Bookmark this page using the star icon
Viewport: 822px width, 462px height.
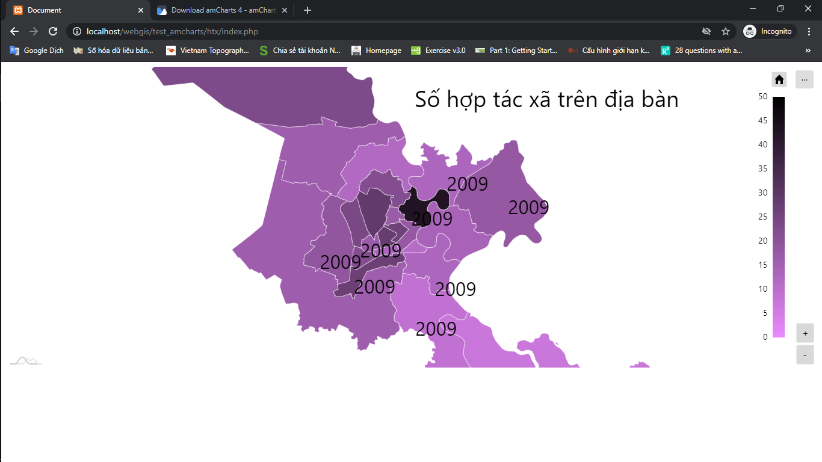point(726,31)
